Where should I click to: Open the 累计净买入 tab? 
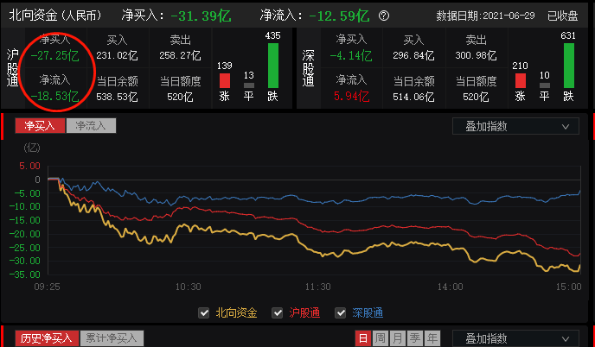tap(112, 338)
